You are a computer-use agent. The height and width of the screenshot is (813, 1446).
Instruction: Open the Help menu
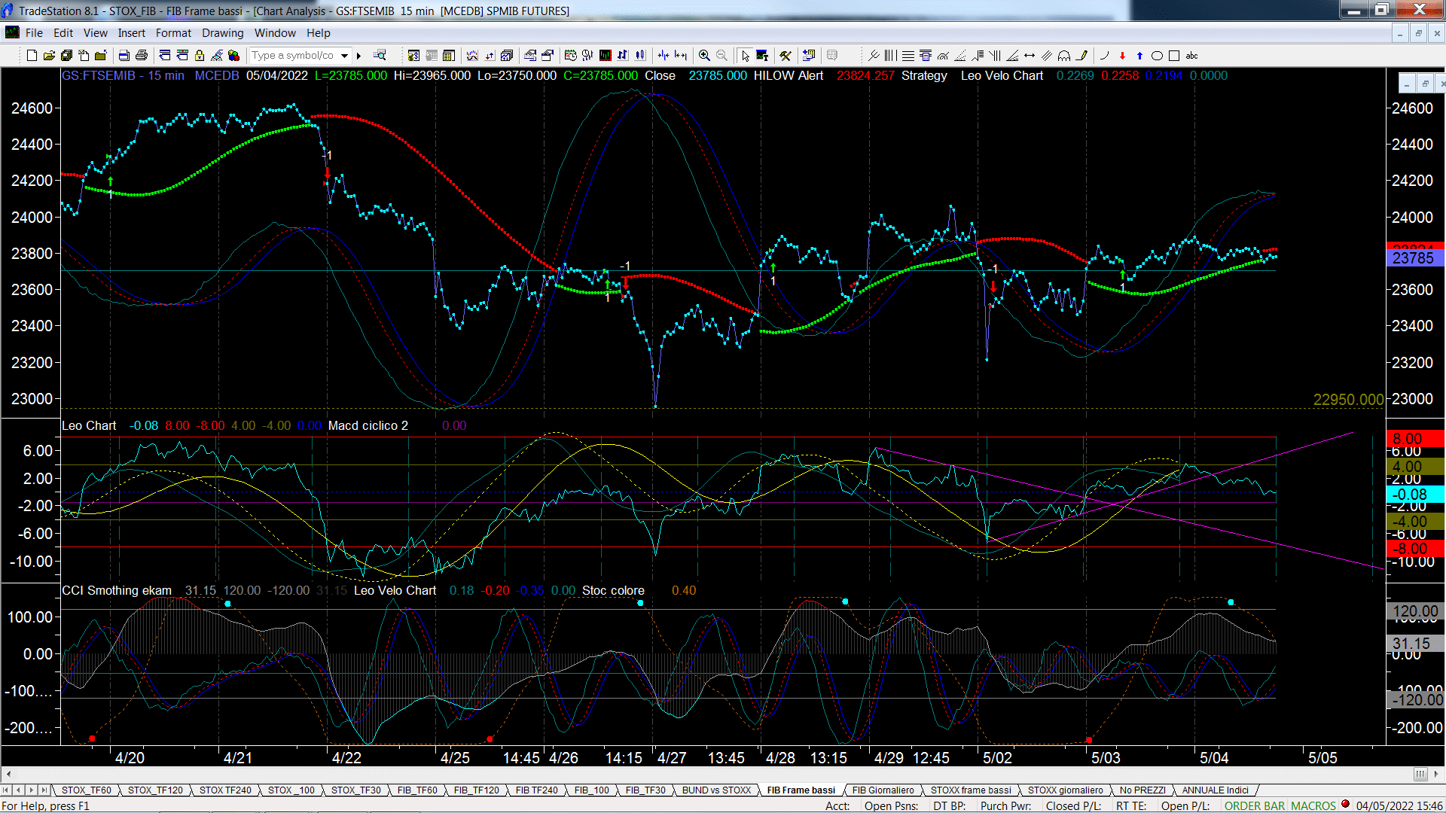(x=319, y=33)
